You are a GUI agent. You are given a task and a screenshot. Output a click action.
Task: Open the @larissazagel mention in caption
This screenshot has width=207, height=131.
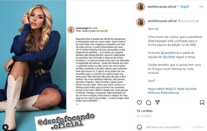(x=157, y=41)
